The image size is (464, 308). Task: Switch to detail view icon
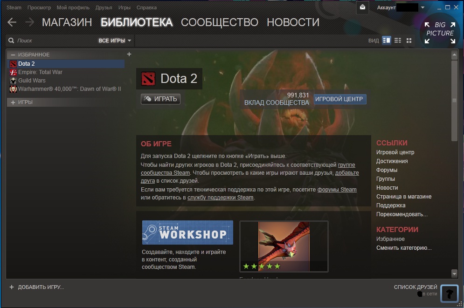(387, 41)
